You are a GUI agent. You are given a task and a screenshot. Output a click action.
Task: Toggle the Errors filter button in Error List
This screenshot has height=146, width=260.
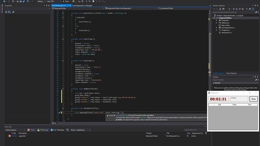coord(31,130)
